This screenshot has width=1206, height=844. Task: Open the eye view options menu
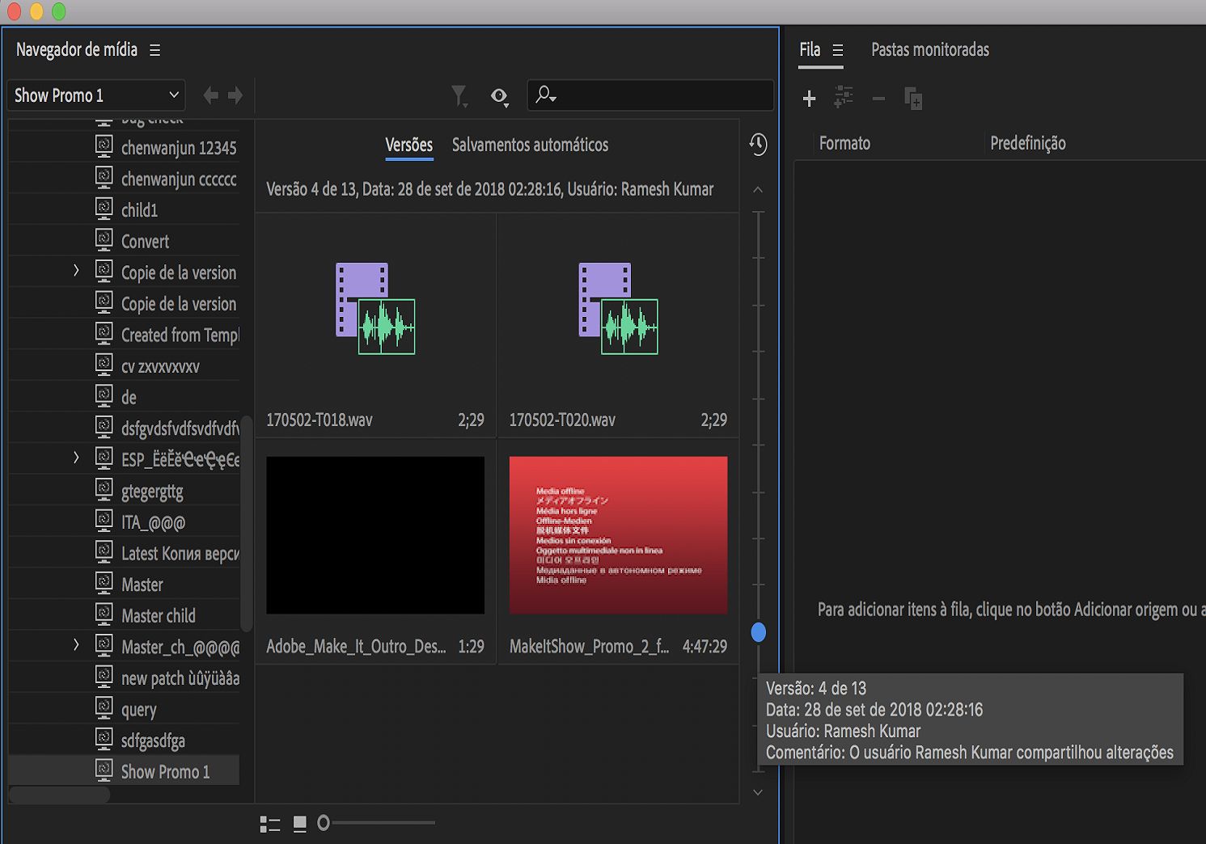(500, 97)
